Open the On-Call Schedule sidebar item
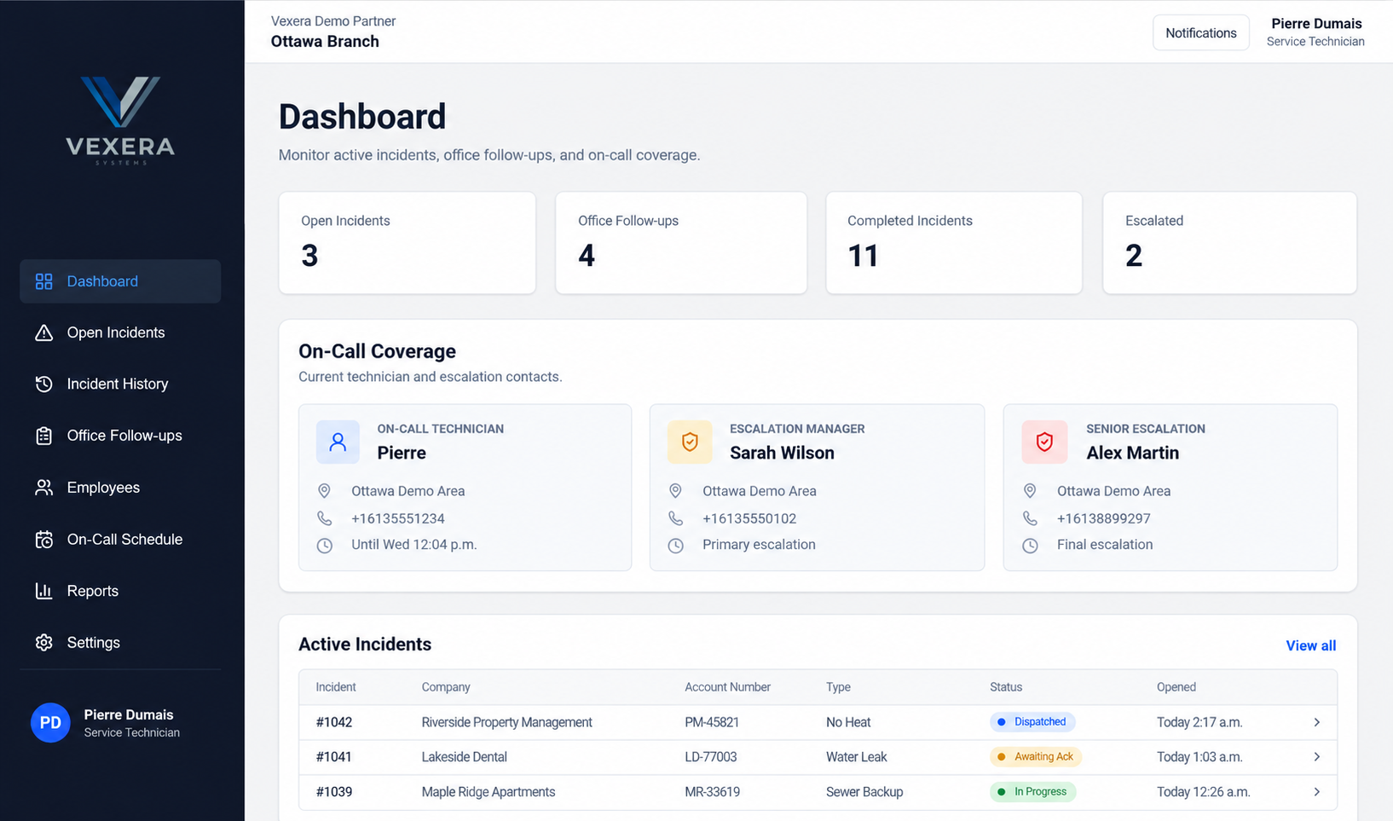1393x821 pixels. pos(120,540)
